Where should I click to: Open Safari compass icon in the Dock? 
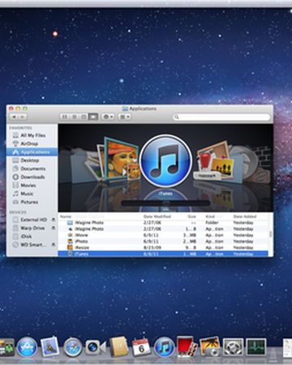(72, 347)
